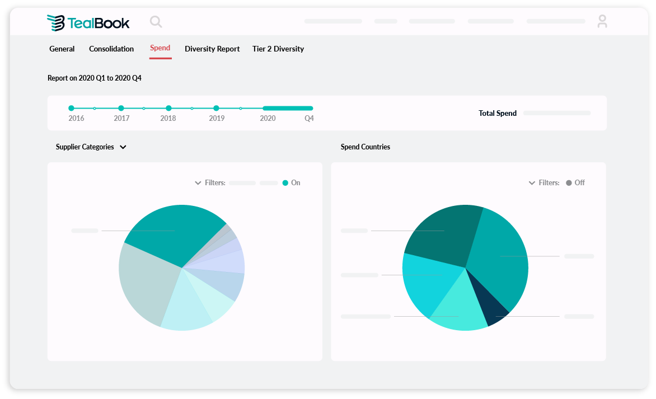This screenshot has width=656, height=399.
Task: Select the 2017 timeline marker dot
Action: coord(121,107)
